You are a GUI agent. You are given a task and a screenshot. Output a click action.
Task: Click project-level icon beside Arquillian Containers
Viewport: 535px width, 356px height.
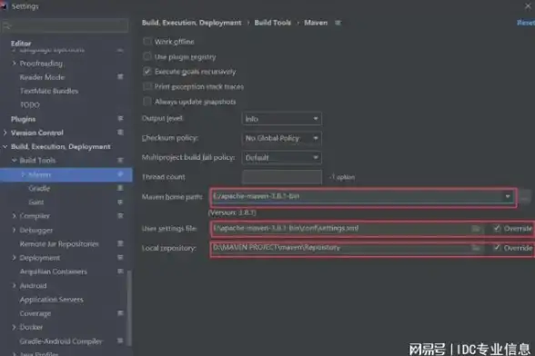coord(120,272)
